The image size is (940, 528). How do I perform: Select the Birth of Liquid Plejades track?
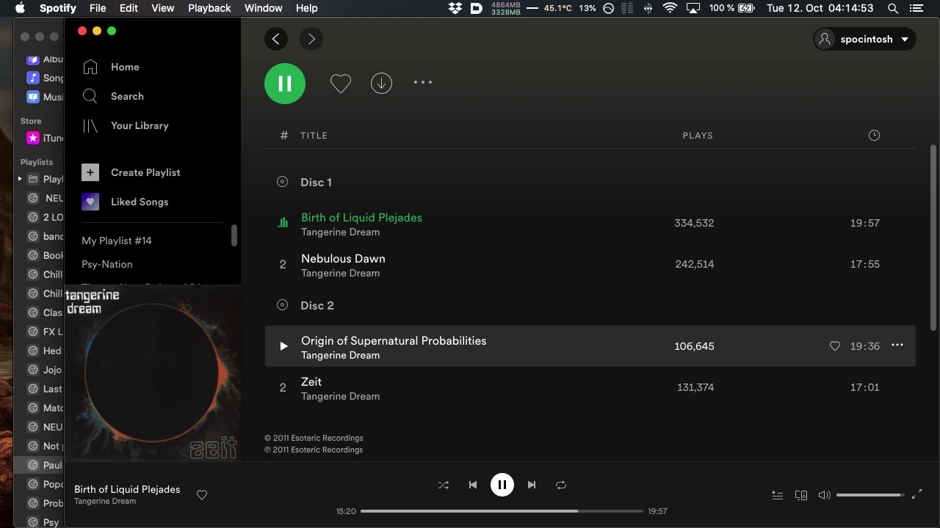point(590,223)
